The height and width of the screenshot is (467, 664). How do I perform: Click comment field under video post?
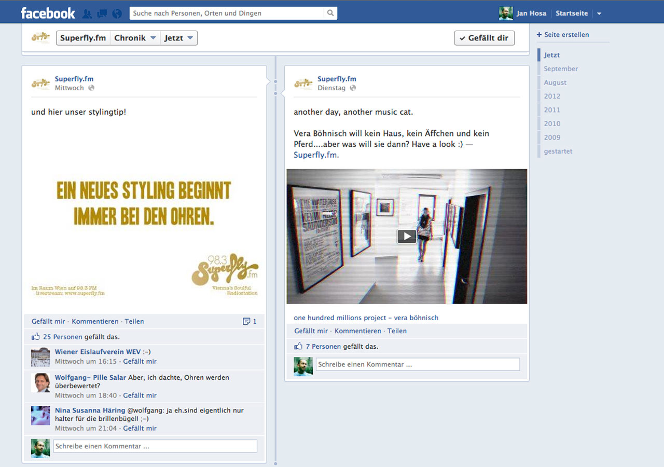[418, 364]
